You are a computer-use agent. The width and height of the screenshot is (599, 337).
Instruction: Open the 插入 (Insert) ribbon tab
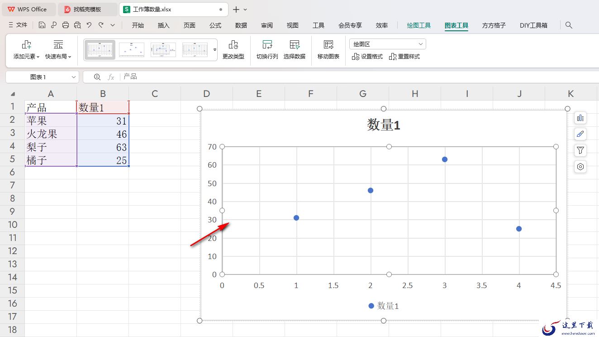pos(163,25)
